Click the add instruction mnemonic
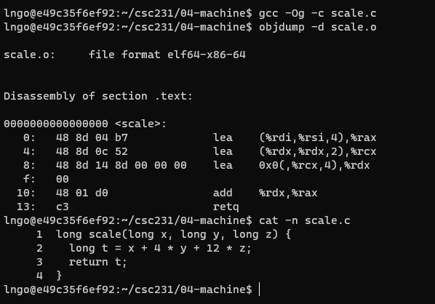This screenshot has height=304, width=435. pyautogui.click(x=223, y=193)
